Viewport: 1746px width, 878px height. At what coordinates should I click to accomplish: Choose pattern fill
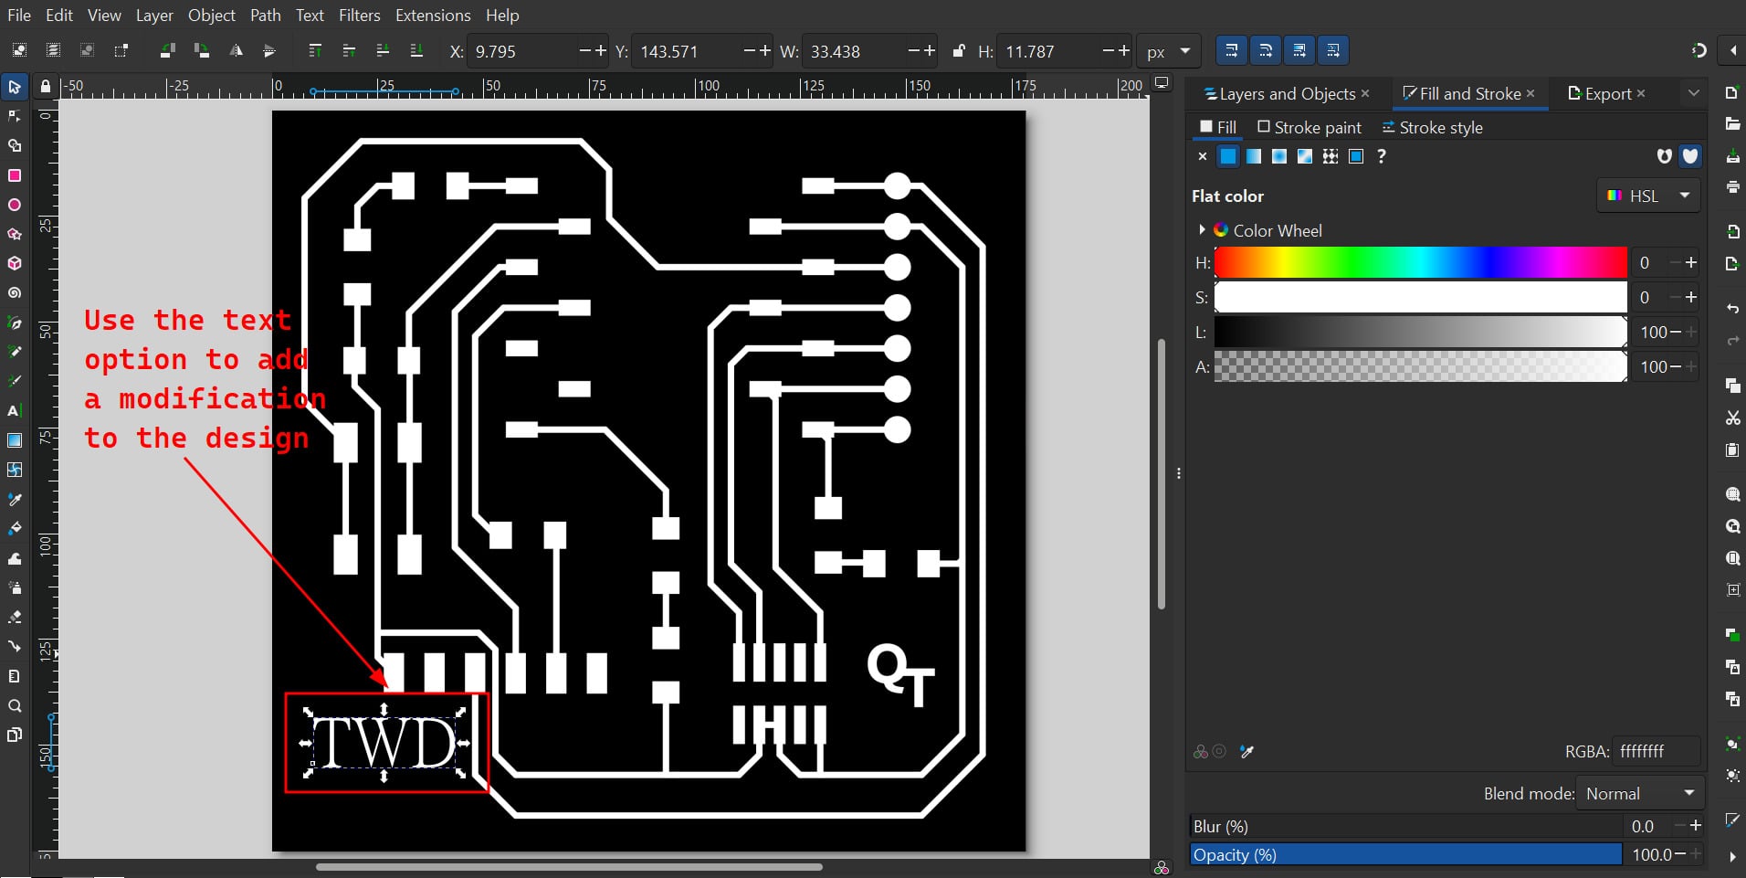click(1331, 156)
